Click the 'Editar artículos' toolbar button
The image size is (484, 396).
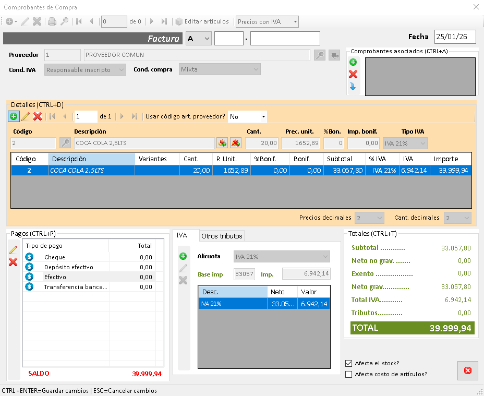pyautogui.click(x=202, y=21)
